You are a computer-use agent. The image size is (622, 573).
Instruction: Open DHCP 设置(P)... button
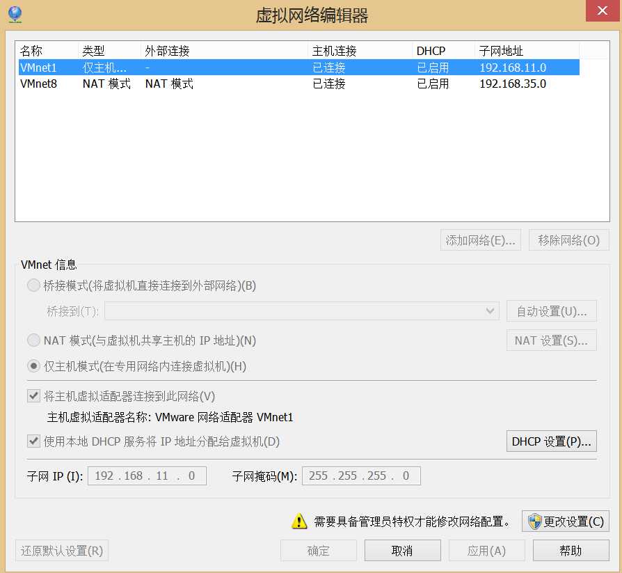coord(552,441)
